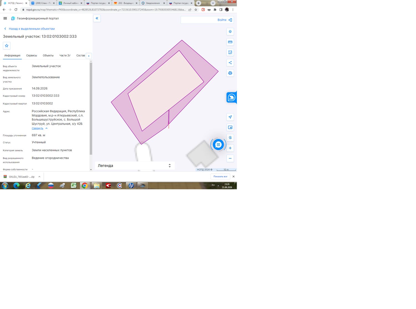Select the Состав tab

pyautogui.click(x=81, y=56)
